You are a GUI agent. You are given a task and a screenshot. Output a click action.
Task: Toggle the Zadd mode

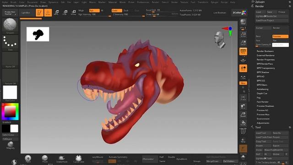pos(117,11)
